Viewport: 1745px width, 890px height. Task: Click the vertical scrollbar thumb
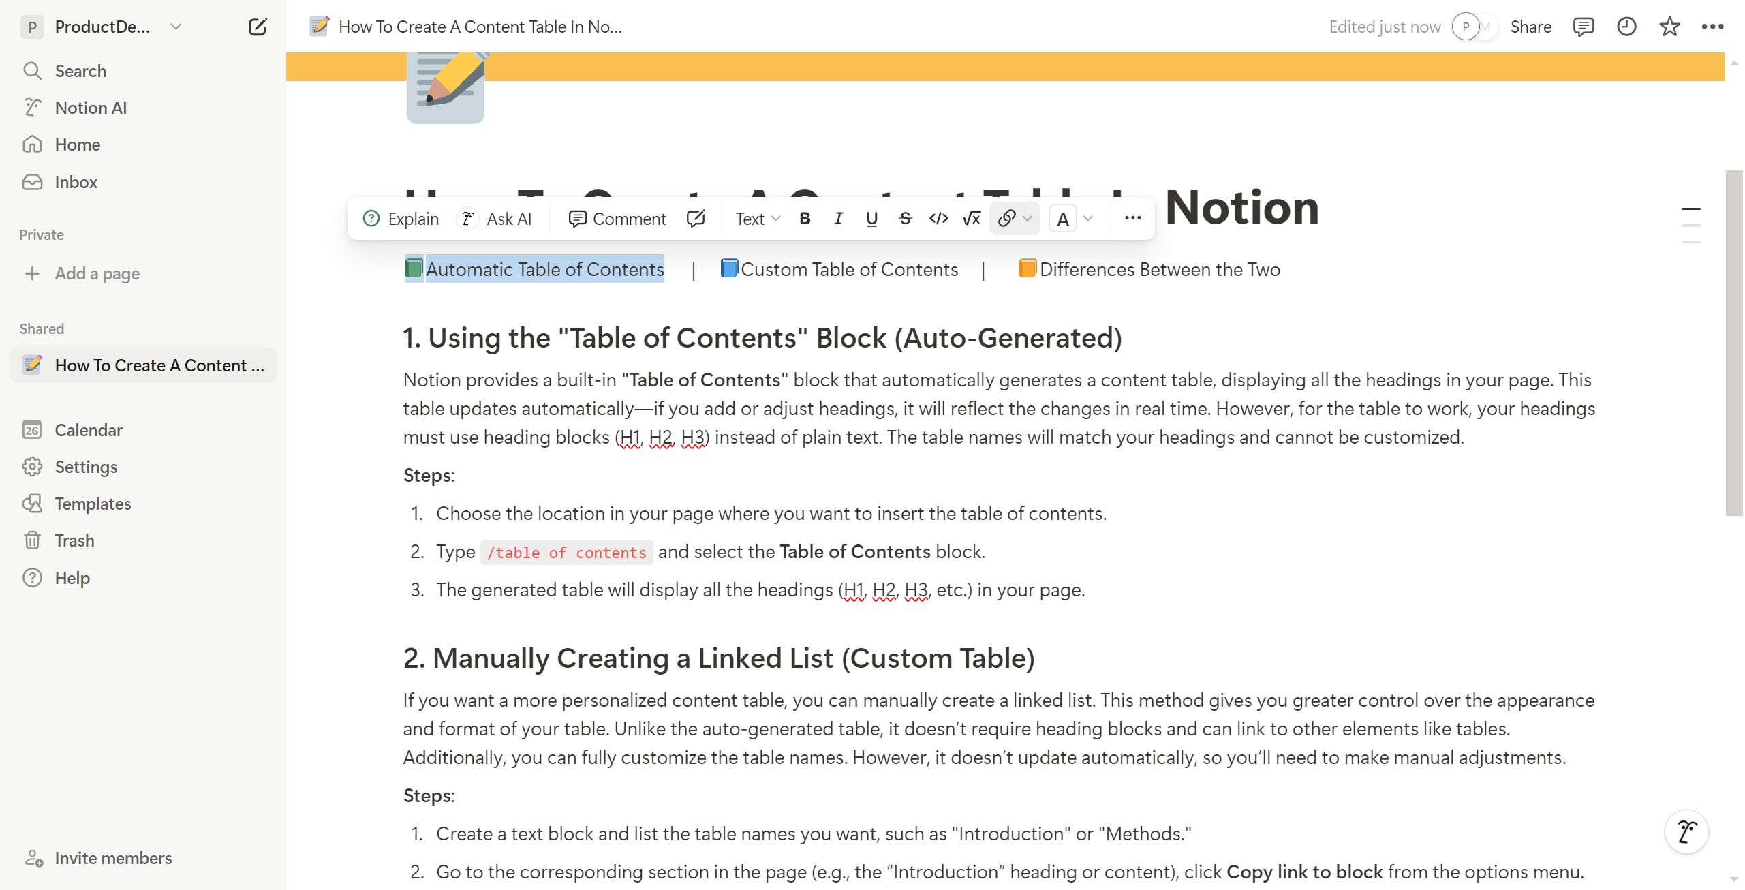pyautogui.click(x=1734, y=343)
